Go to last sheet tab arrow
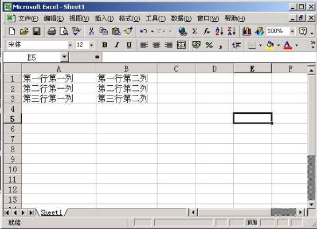Image resolution: width=317 pixels, height=229 pixels. tap(32, 212)
